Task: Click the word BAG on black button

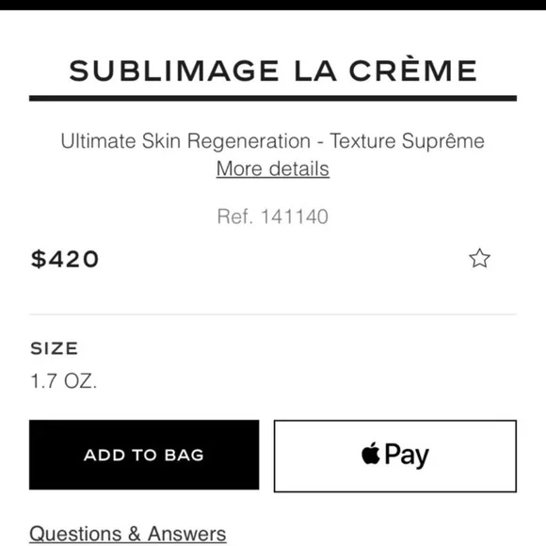Action: (185, 455)
